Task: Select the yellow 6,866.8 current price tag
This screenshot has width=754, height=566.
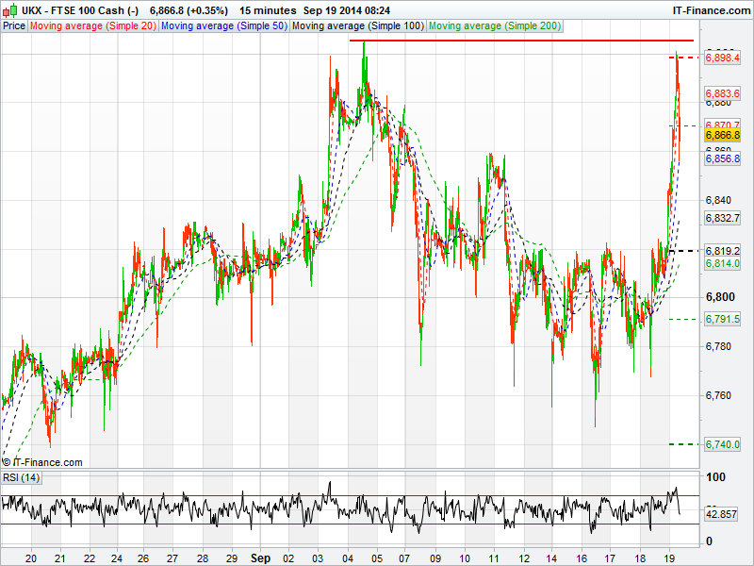Action: pos(723,136)
